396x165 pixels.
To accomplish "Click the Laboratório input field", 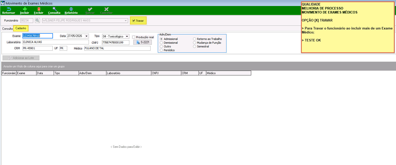I will coord(56,42).
